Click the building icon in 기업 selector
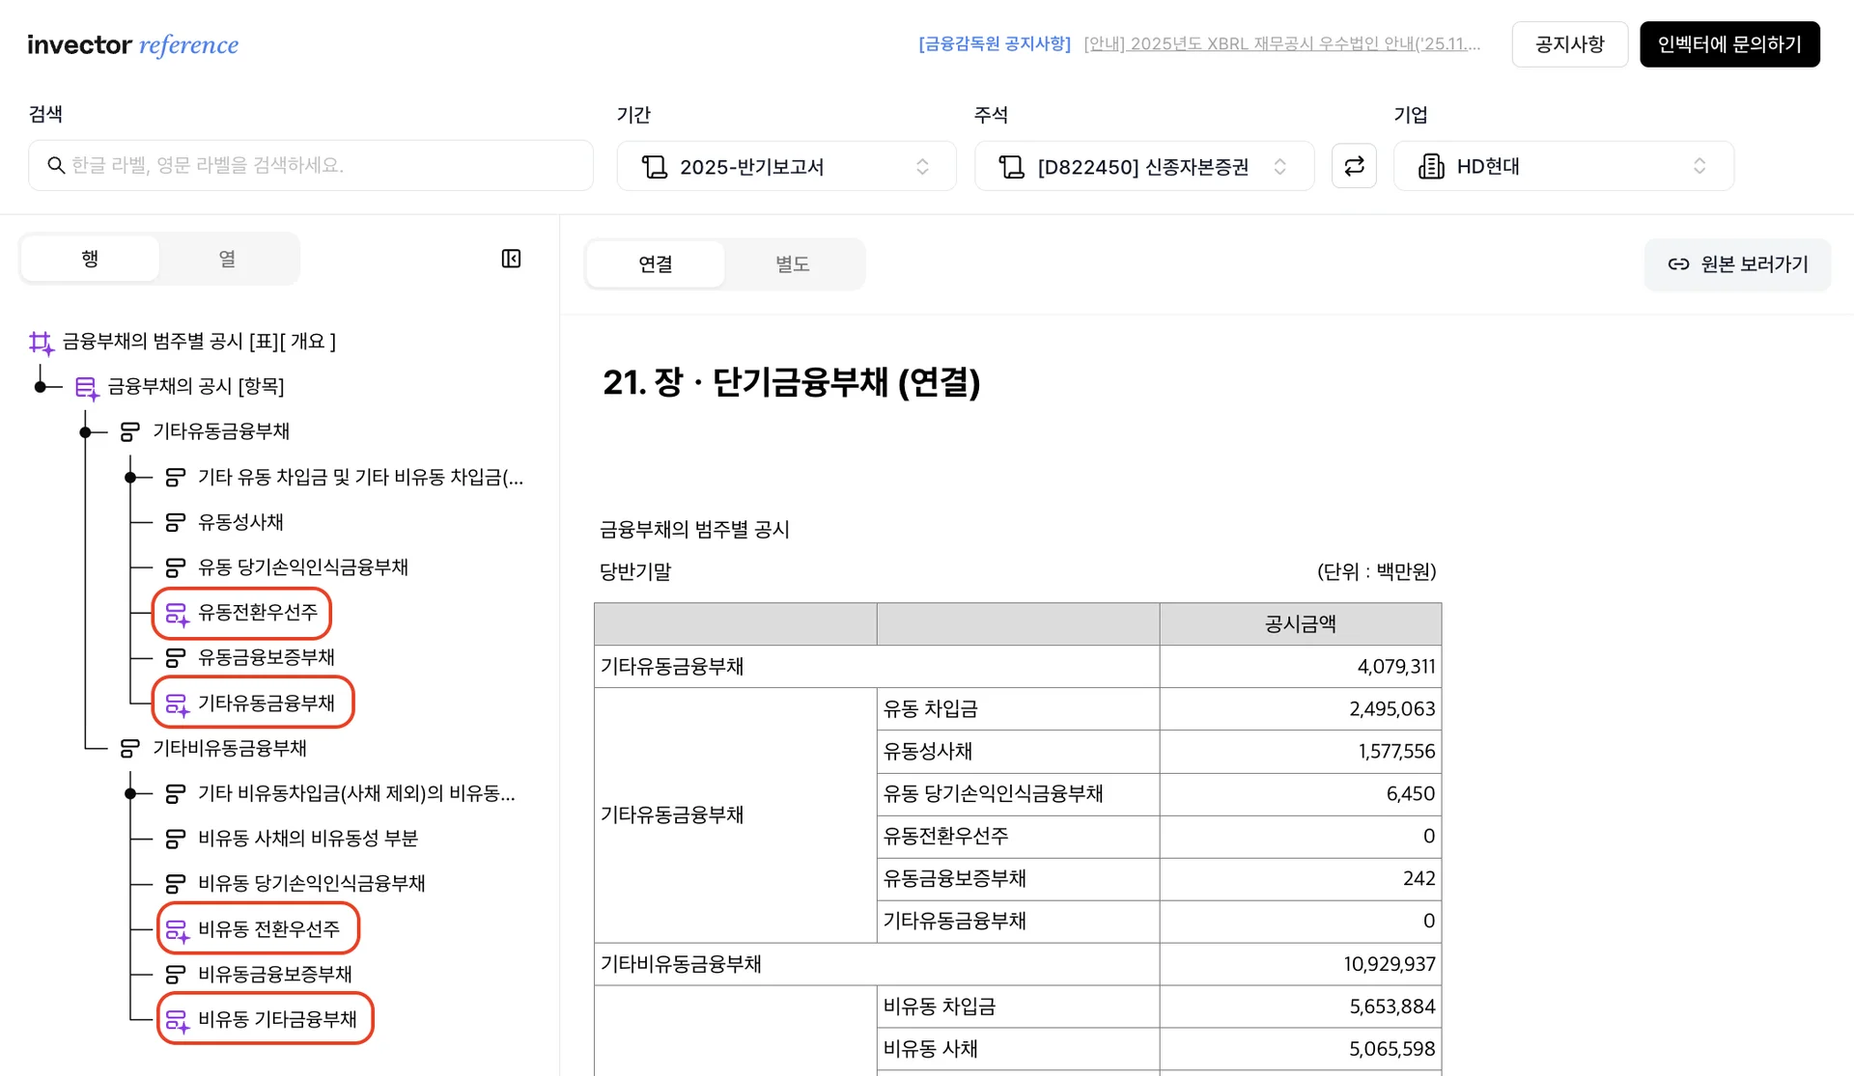Image resolution: width=1854 pixels, height=1076 pixels. [x=1430, y=166]
